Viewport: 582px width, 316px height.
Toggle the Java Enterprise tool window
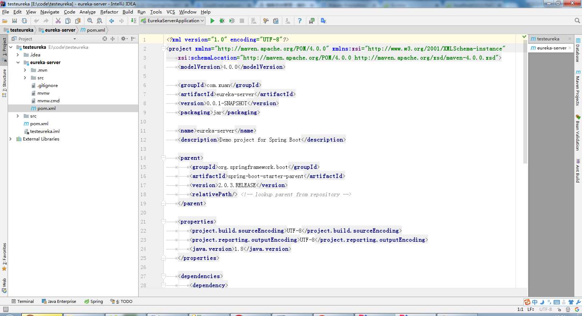coord(59,301)
